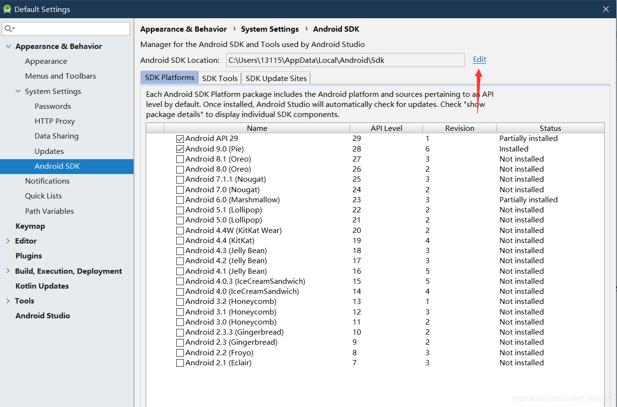Enable Android 5.1 (Lollipop) checkbox
The width and height of the screenshot is (617, 407).
pos(180,210)
